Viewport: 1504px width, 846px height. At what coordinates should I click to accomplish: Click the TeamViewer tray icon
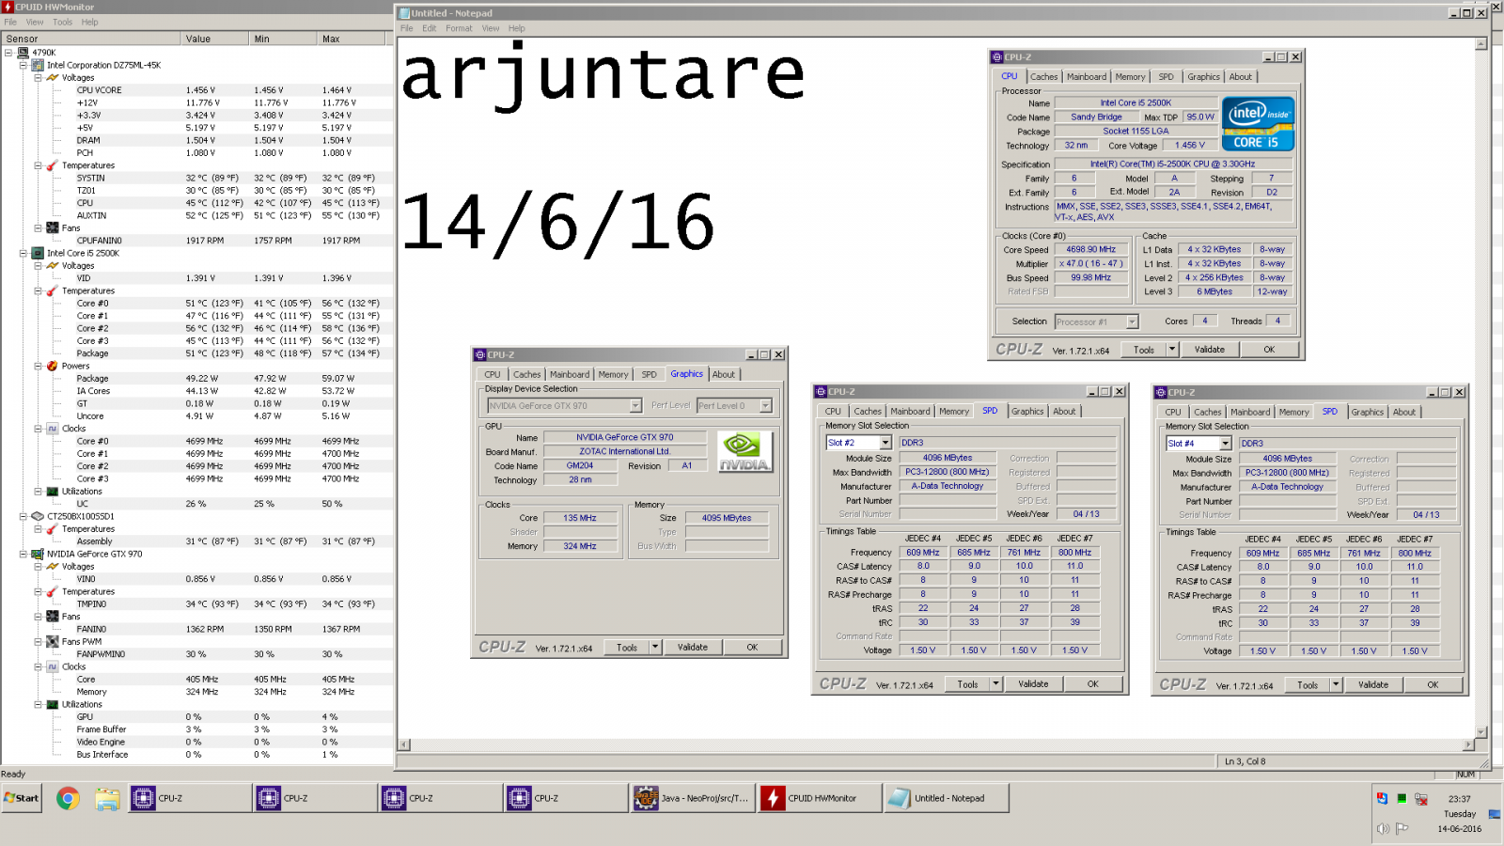[x=1383, y=799]
